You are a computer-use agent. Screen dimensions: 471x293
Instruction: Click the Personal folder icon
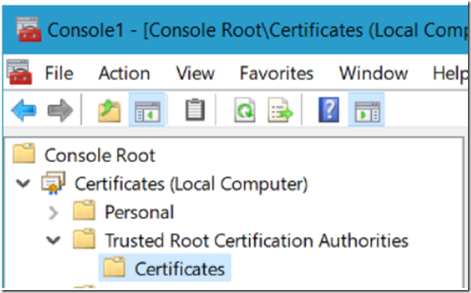tap(84, 210)
